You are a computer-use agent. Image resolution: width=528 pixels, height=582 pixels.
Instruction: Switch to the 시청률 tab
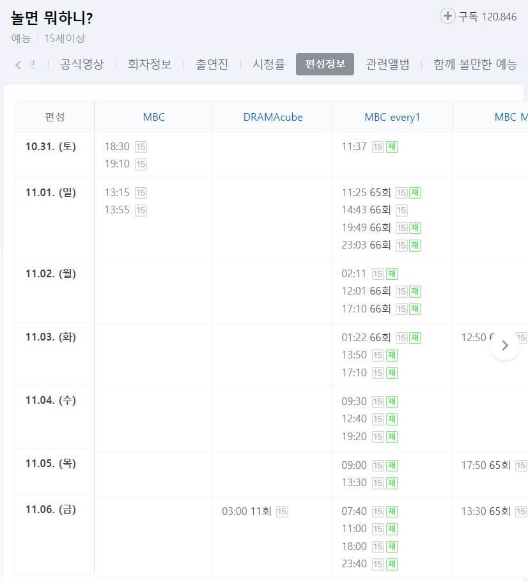point(268,65)
